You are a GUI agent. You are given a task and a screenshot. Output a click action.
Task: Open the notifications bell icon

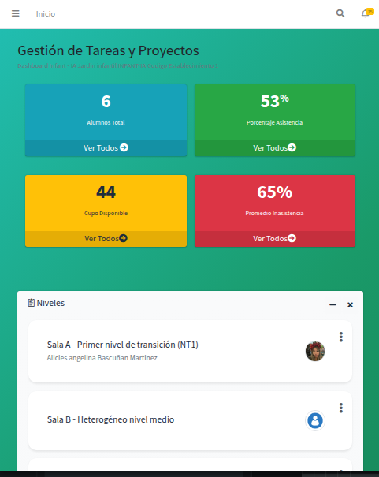coord(365,14)
